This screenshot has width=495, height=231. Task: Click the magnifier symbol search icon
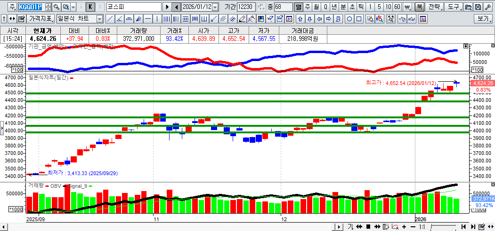click(x=56, y=7)
